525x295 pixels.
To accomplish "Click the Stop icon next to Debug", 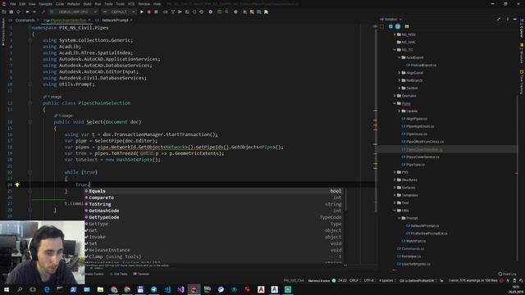I will [x=156, y=11].
